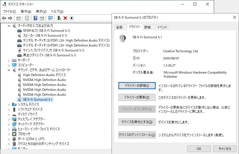The width and height of the screenshot is (239, 154).
Task: Click the disable device down-arrow icon
Action: point(72,18)
